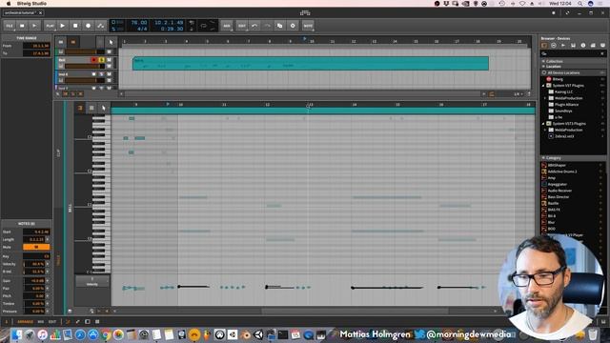The height and width of the screenshot is (343, 610).
Task: Click the duplicate/copy icon in the toolbar
Action: click(x=279, y=26)
